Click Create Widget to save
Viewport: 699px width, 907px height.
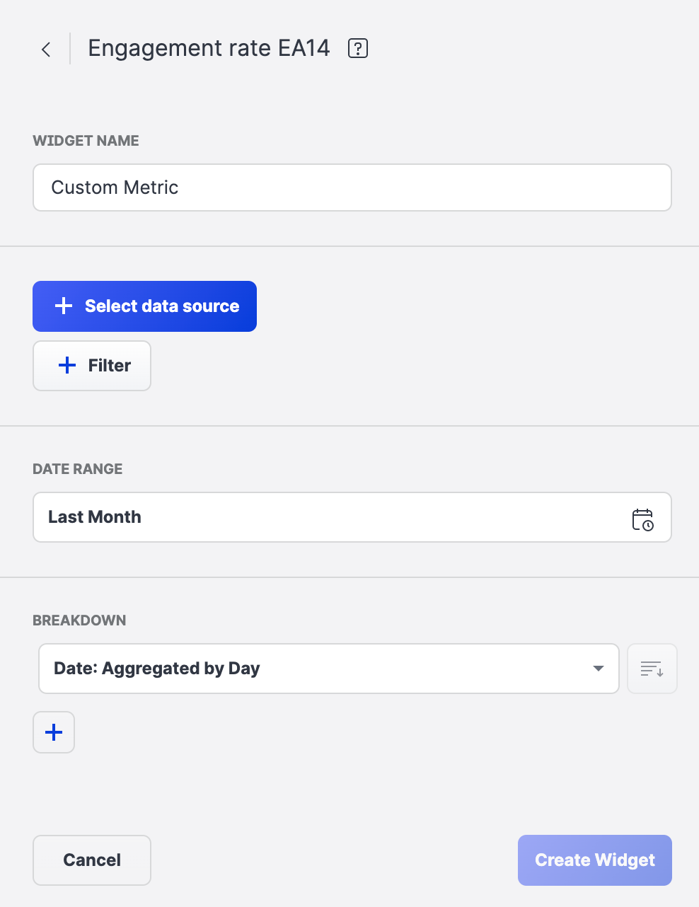(594, 860)
